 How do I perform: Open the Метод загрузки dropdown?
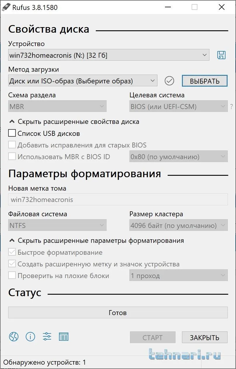[83, 81]
